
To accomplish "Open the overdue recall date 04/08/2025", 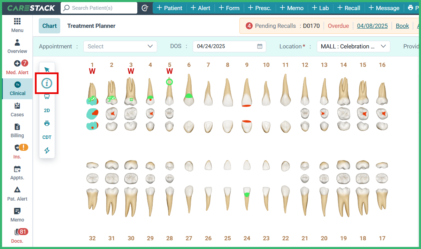I will point(372,25).
